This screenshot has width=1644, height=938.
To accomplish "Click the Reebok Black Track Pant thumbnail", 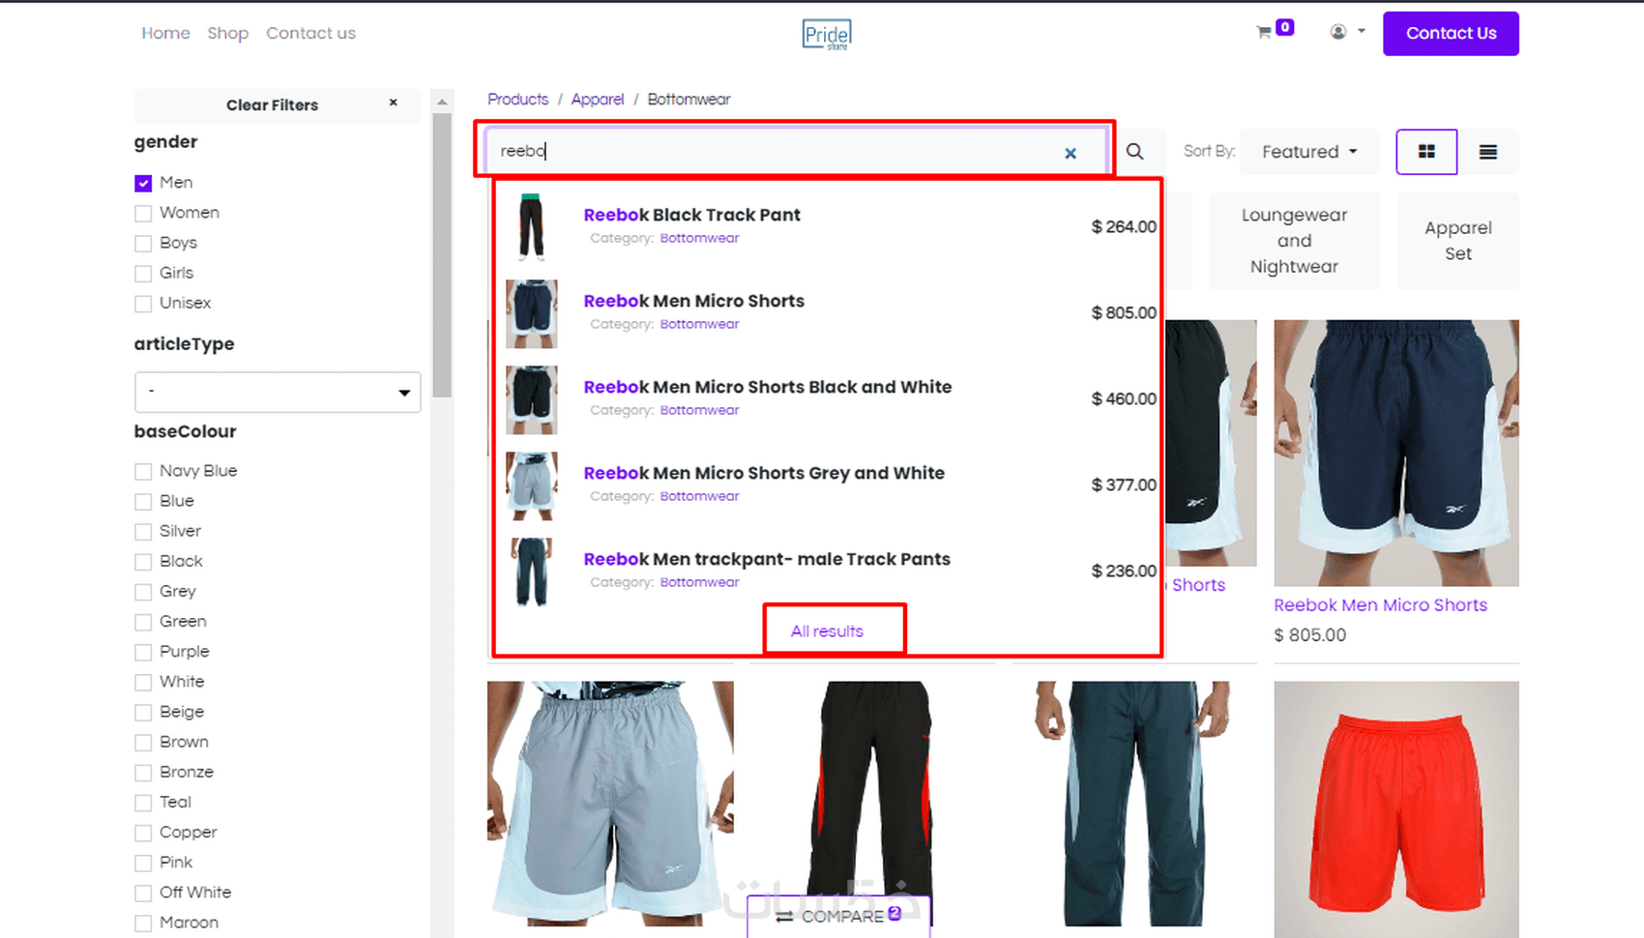I will [x=531, y=227].
